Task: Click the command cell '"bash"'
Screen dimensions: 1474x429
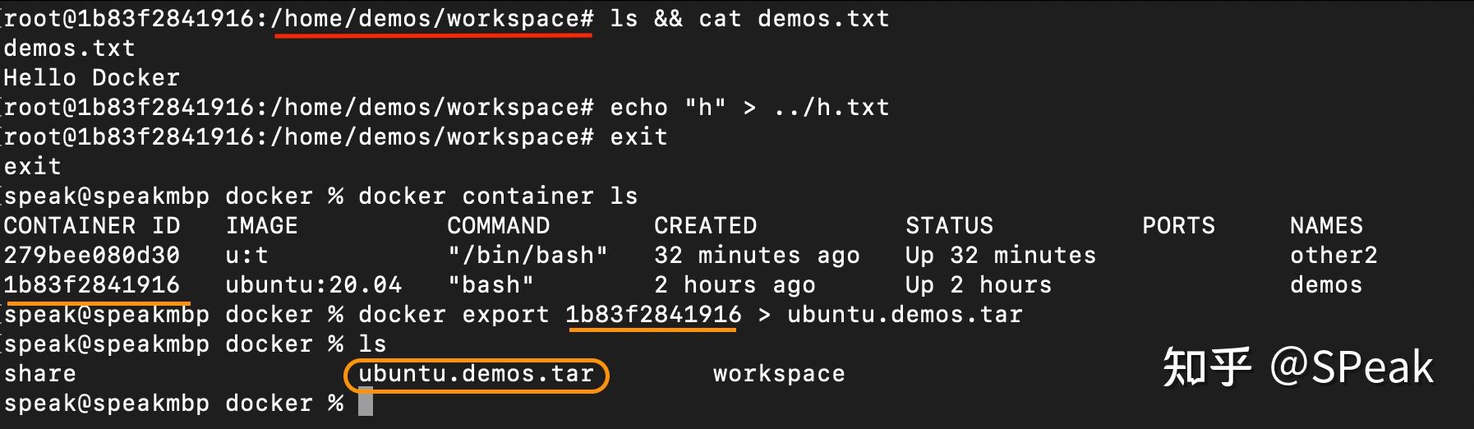Action: pyautogui.click(x=491, y=285)
